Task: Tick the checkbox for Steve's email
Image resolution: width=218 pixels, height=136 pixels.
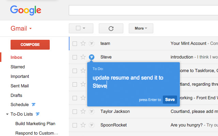Action: point(75,57)
